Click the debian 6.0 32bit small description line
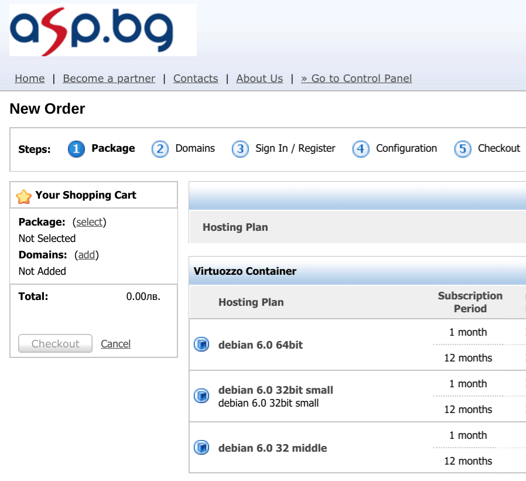Image resolution: width=526 pixels, height=481 pixels. (268, 403)
